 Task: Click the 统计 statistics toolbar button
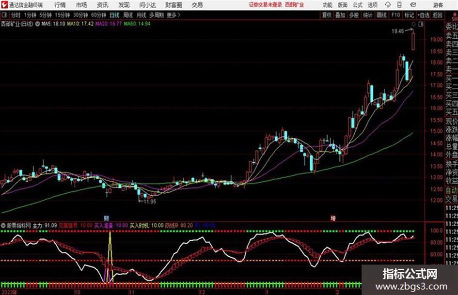coord(367,15)
